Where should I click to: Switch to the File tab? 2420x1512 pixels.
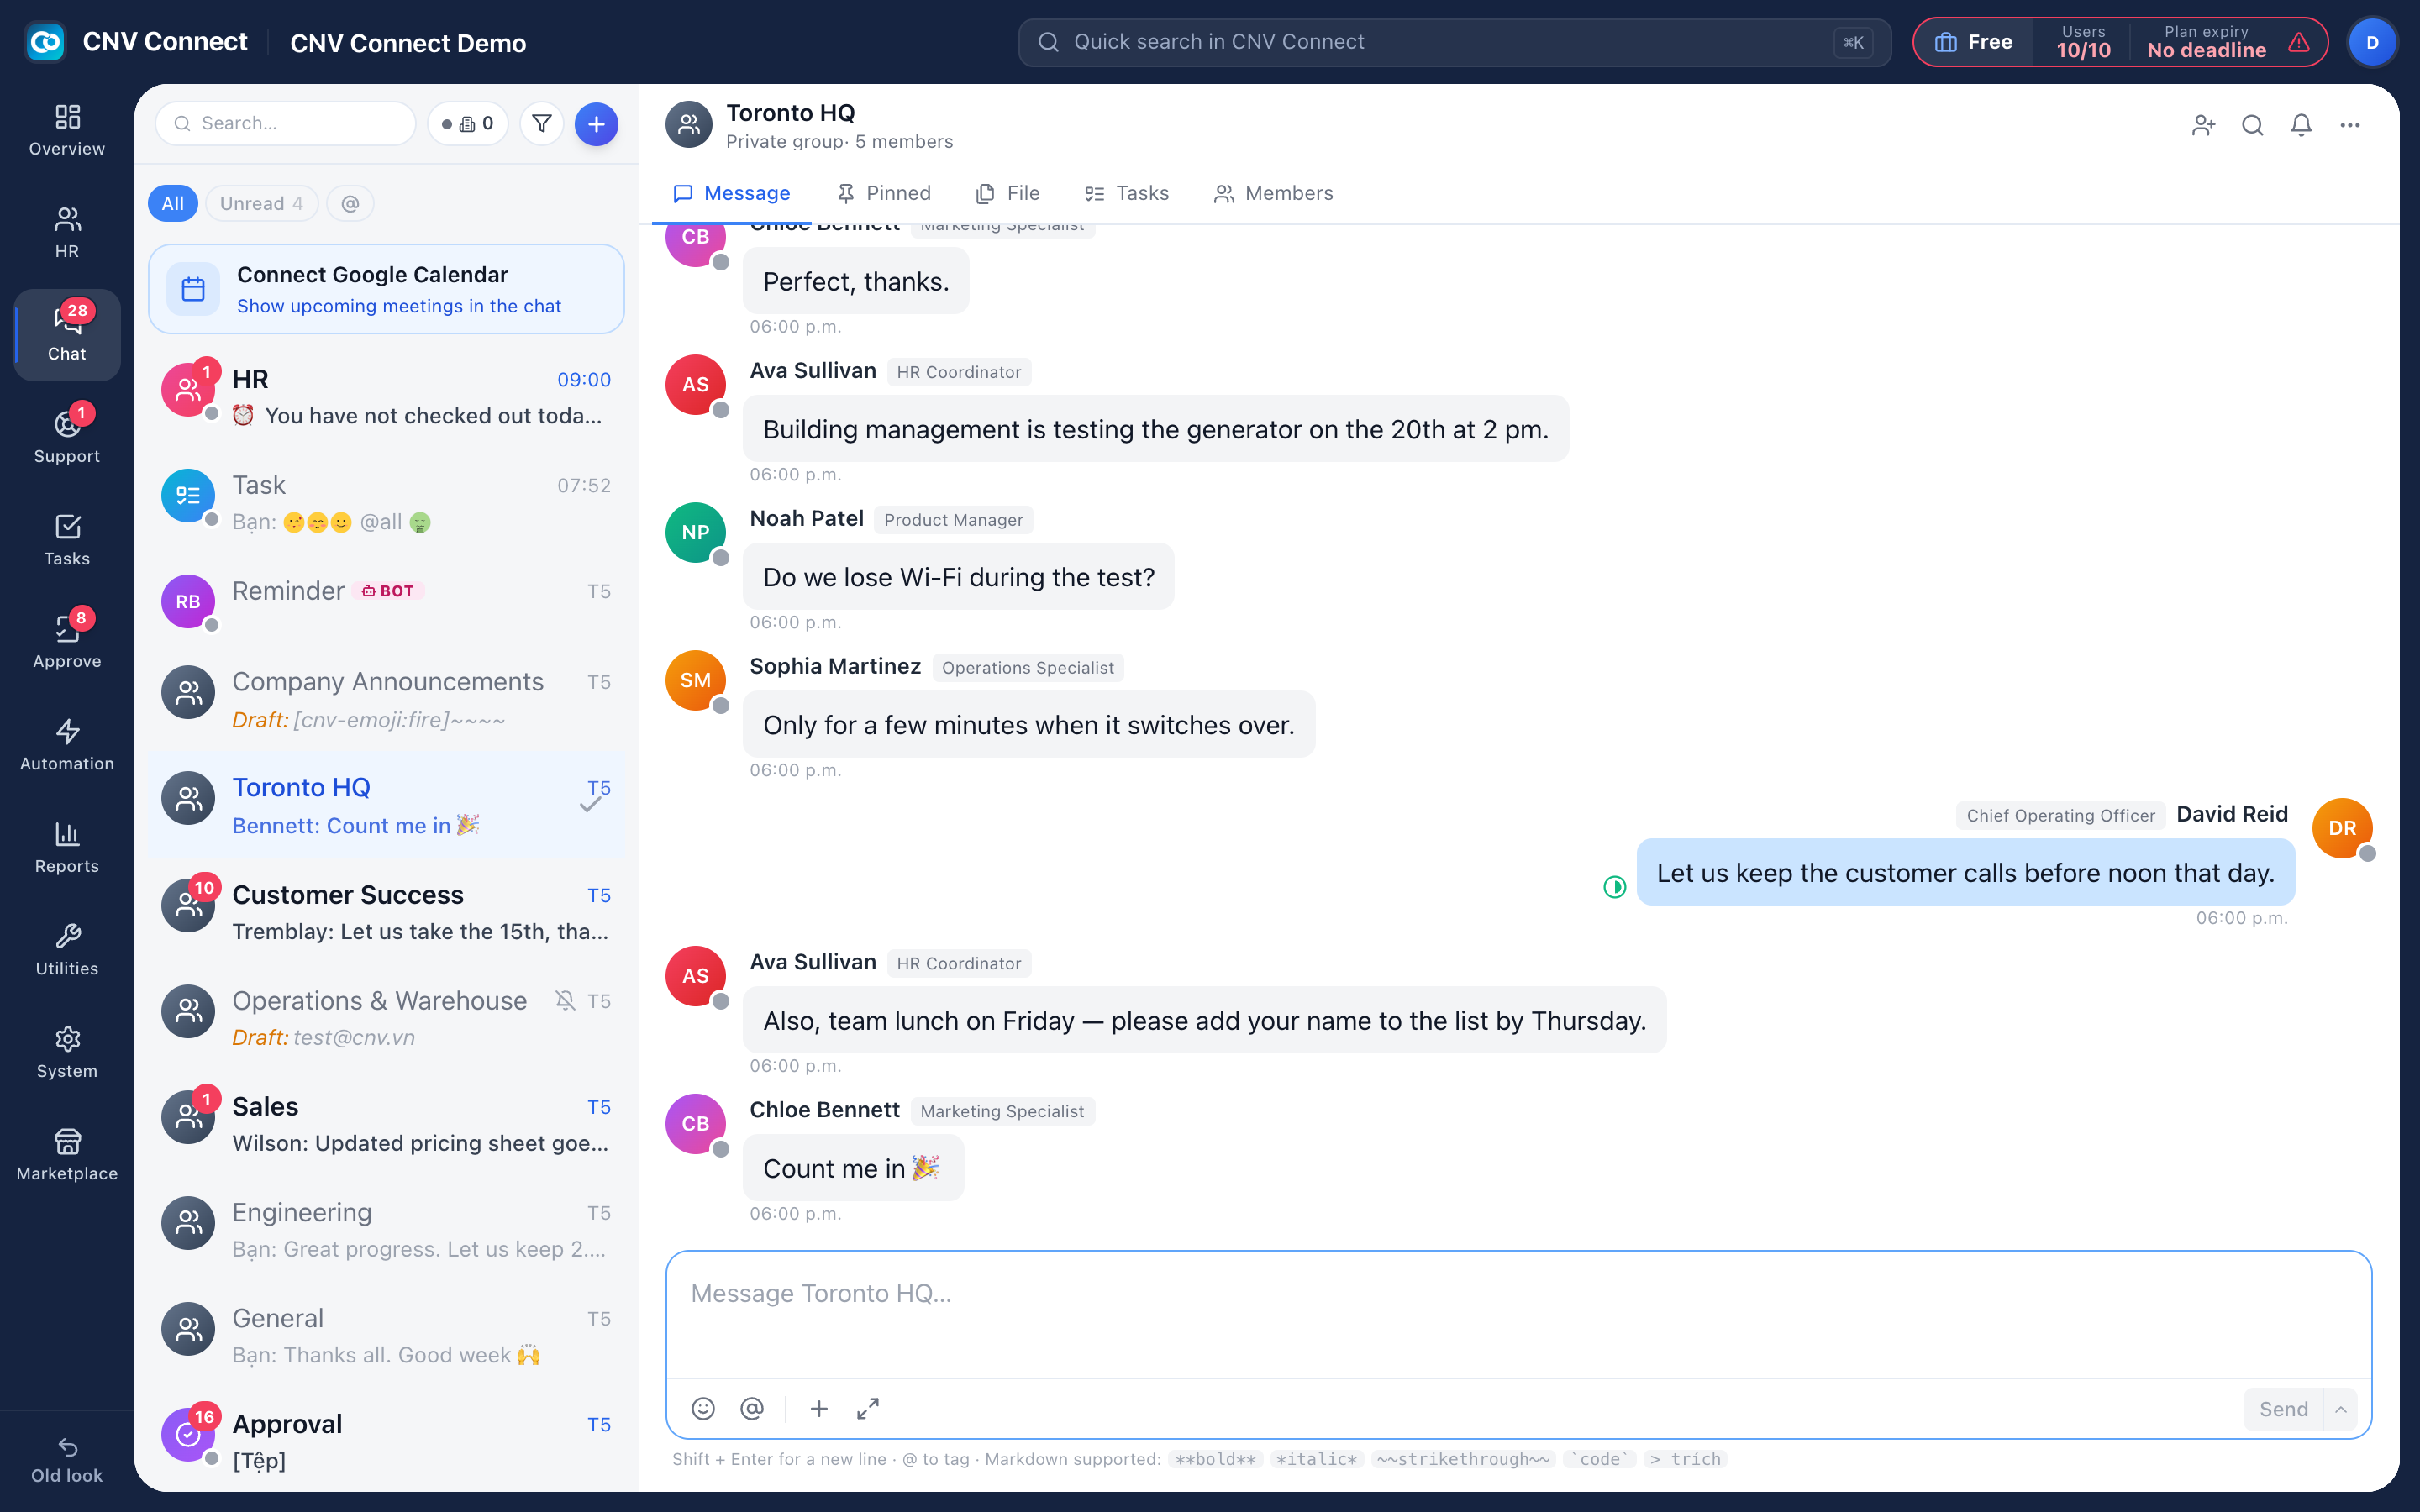click(1008, 193)
